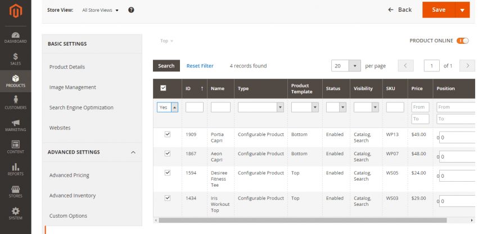This screenshot has height=234, width=478.
Task: Uncheck the Desiree Fitness Tee row checkbox
Action: (168, 173)
